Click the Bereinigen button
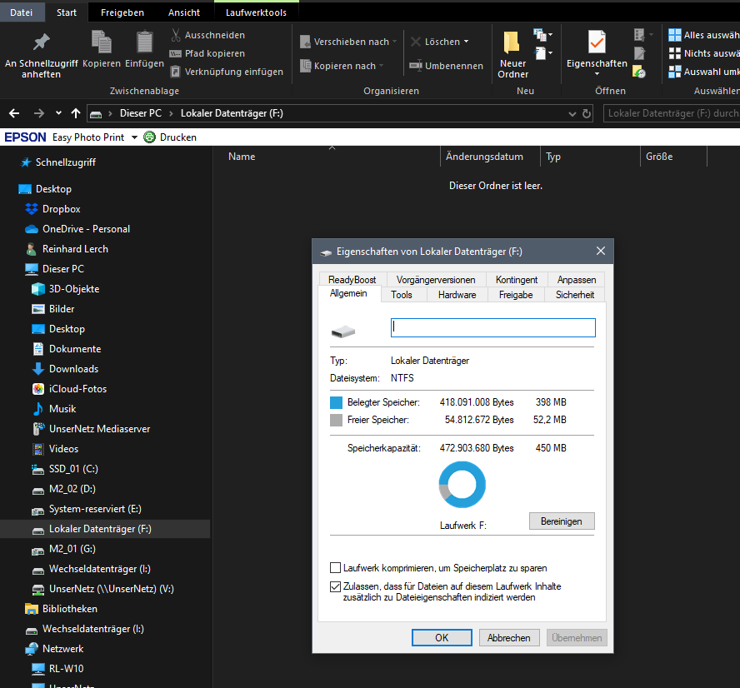Screen dimensions: 740x688 pyautogui.click(x=561, y=521)
